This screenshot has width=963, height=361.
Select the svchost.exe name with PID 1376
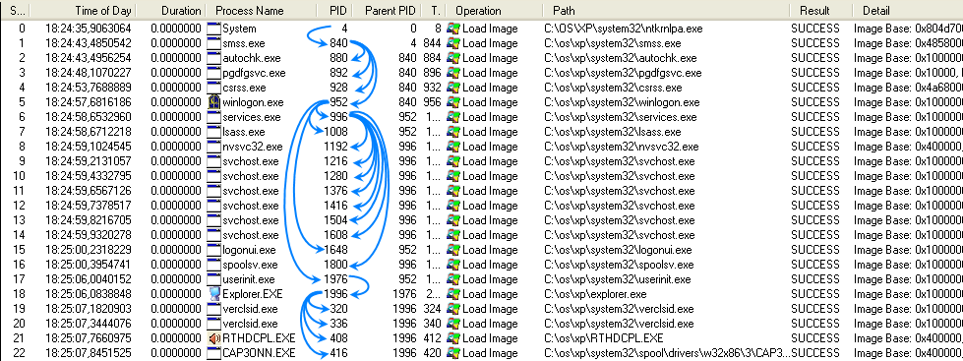tap(250, 191)
